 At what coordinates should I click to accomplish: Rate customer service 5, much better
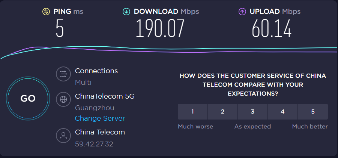(x=312, y=111)
